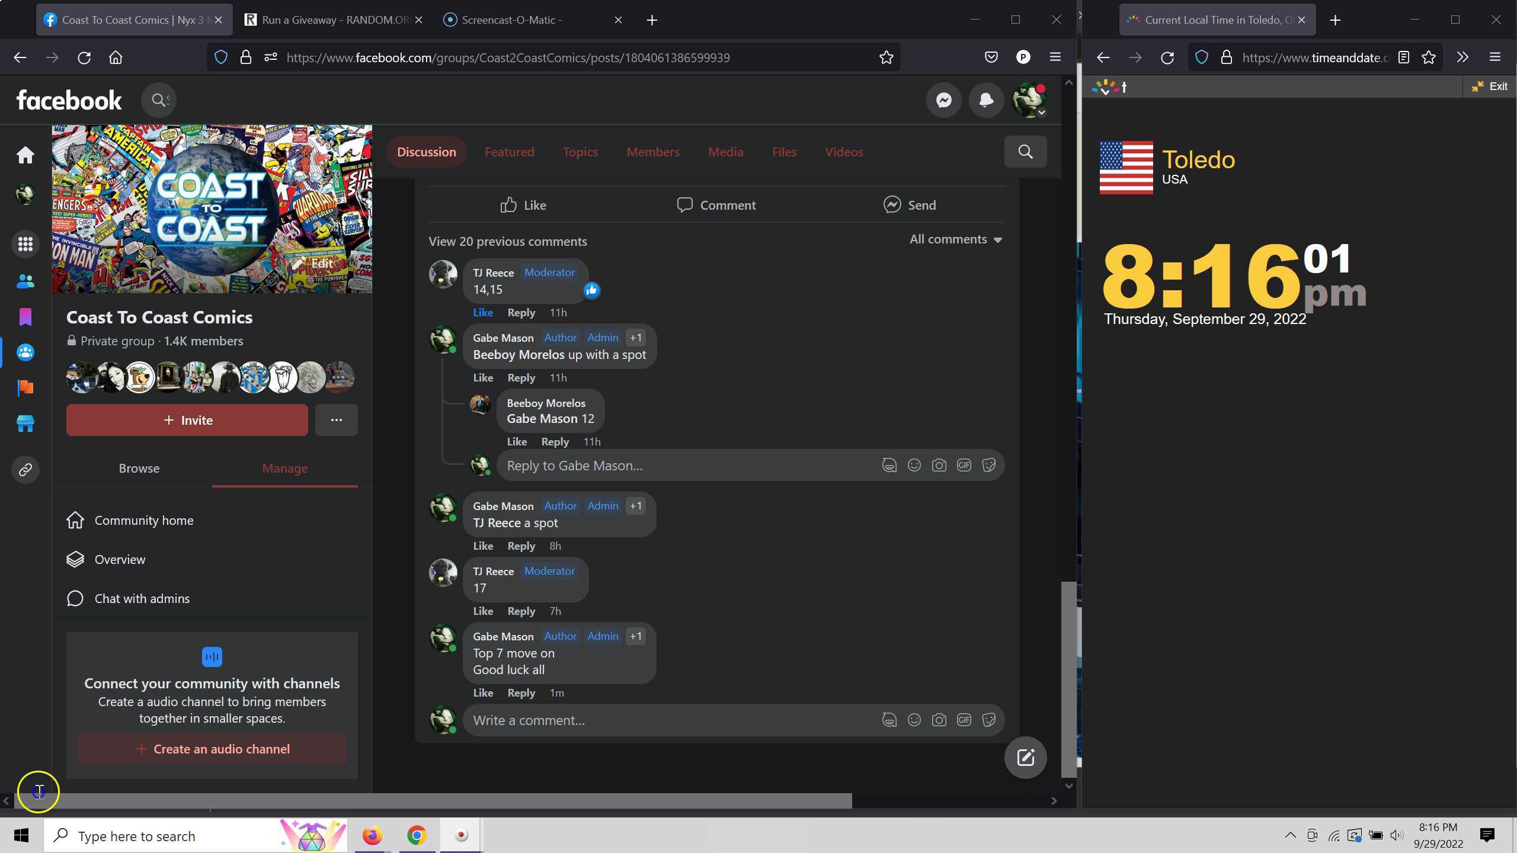Click the group search magnifier icon
Screen dimensions: 1517x853
1025,152
